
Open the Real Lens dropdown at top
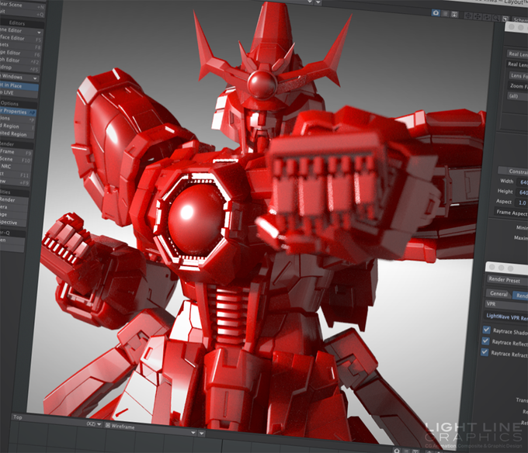(518, 54)
